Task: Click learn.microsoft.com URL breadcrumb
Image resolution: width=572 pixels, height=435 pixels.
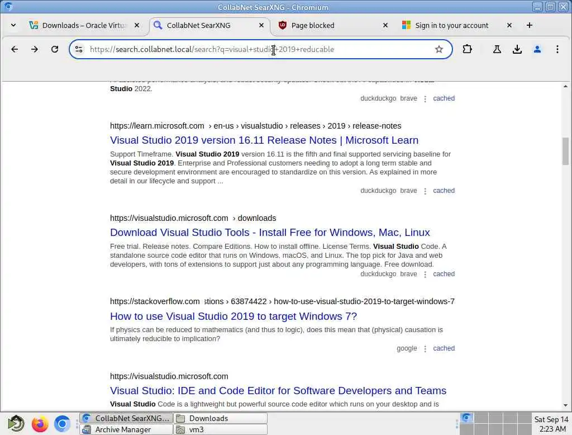Action: (255, 126)
